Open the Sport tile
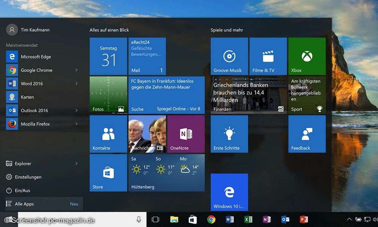The width and height of the screenshot is (378, 227). tap(307, 95)
